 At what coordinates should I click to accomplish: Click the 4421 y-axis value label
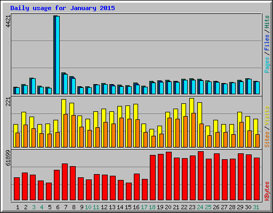click(8, 21)
